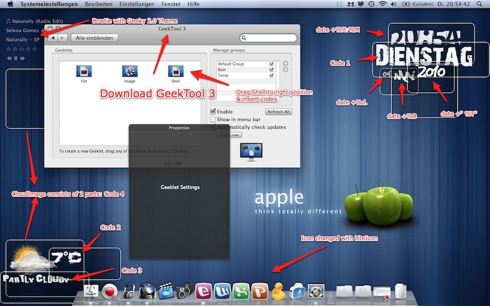This screenshot has height=306, width=490.
Task: Open the Apple menu
Action: (x=10, y=4)
